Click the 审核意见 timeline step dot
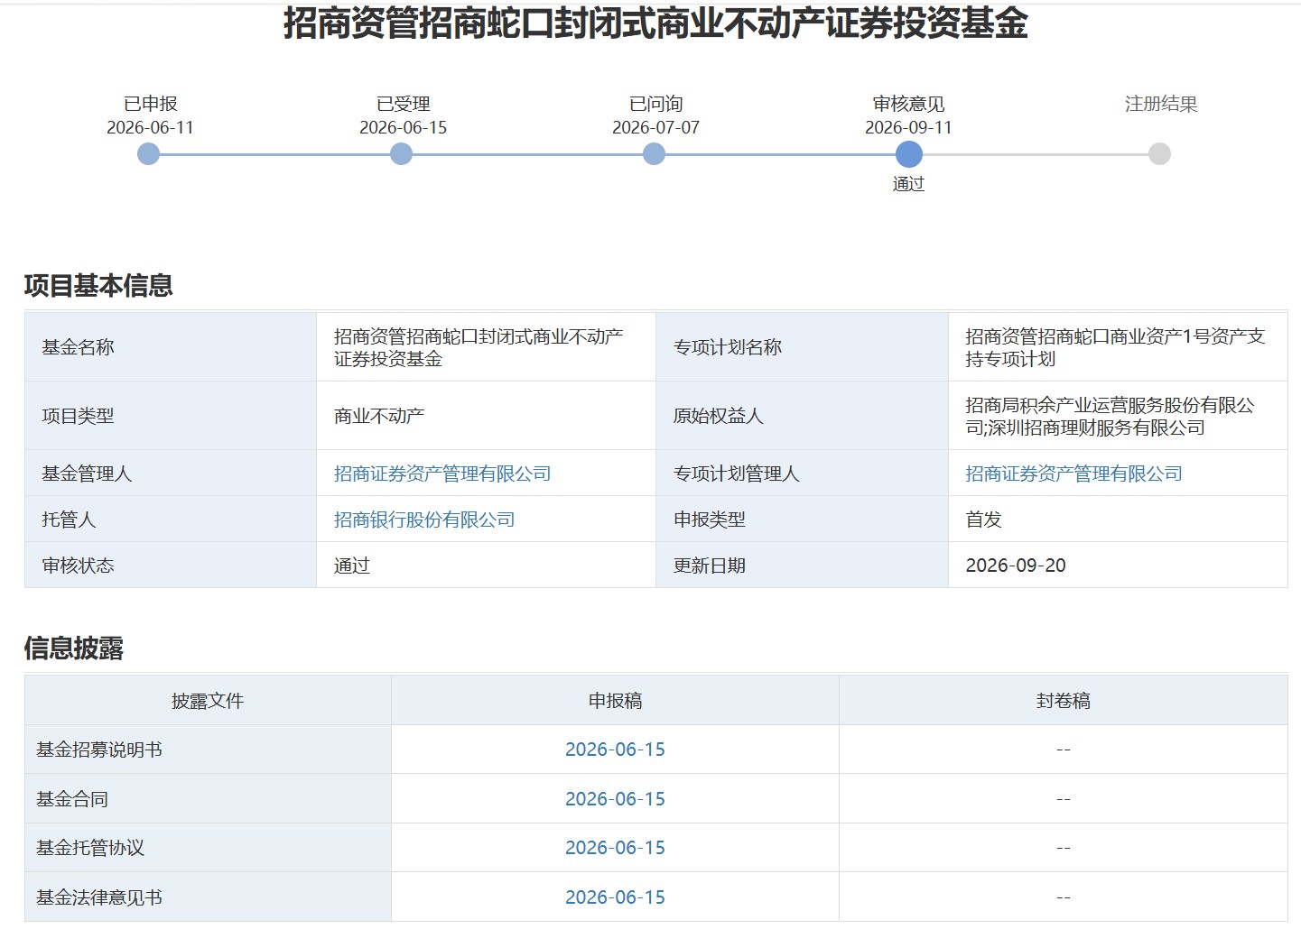1301x929 pixels. pyautogui.click(x=909, y=154)
